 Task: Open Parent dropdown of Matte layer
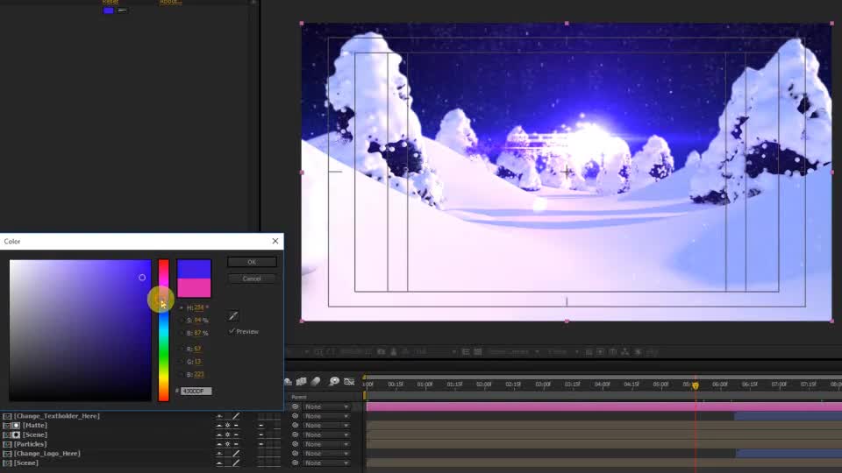pyautogui.click(x=326, y=426)
